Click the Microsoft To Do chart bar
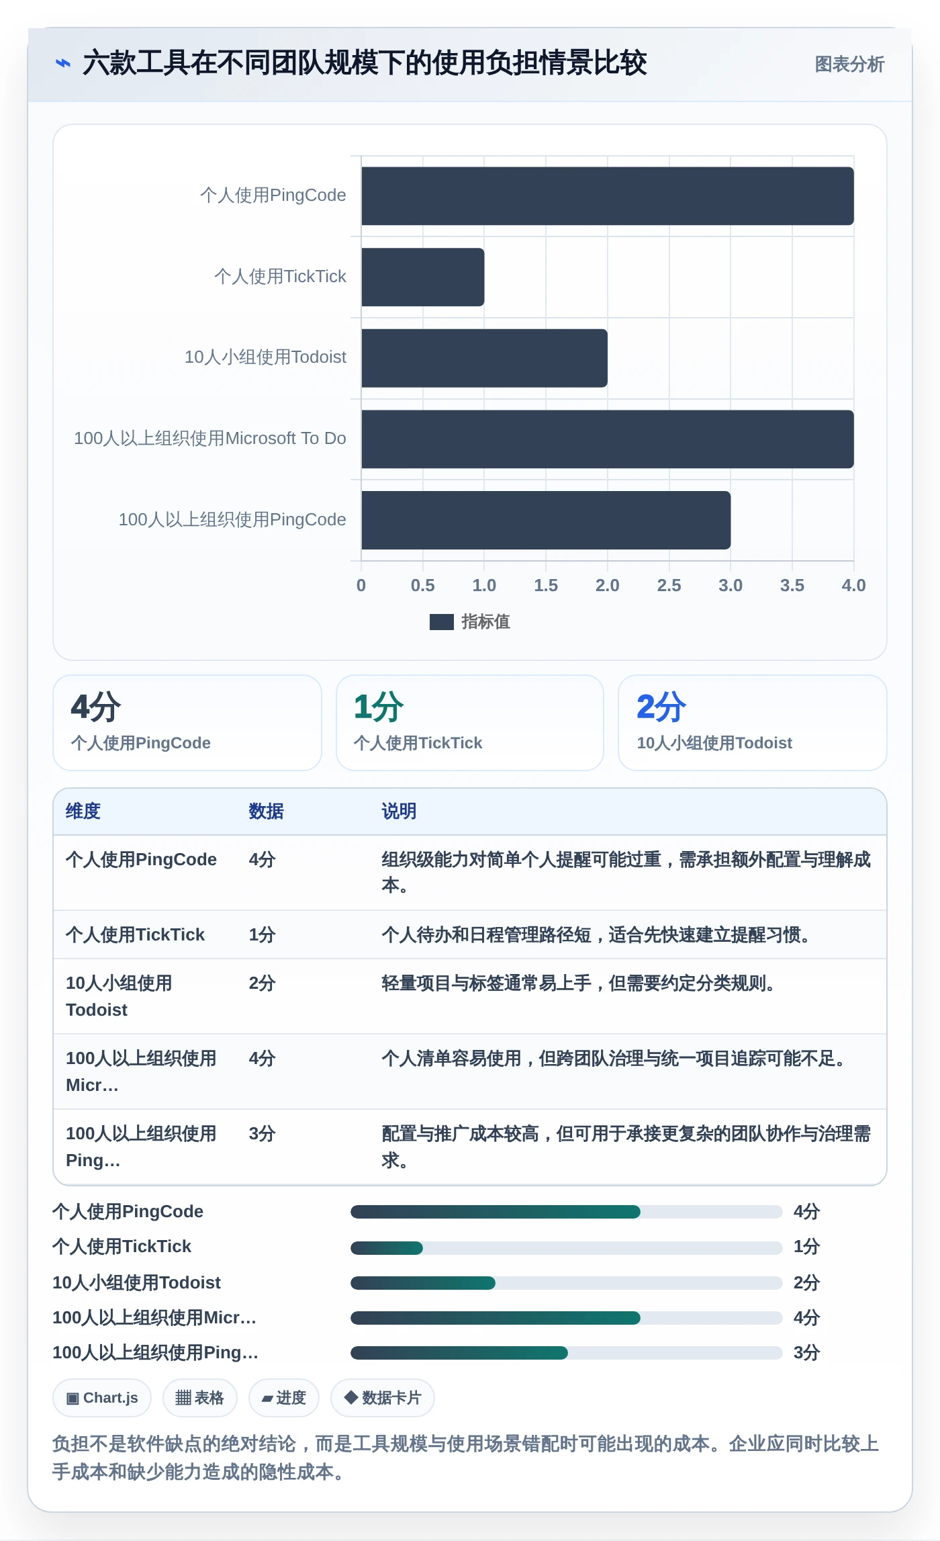940x1541 pixels. 608,439
